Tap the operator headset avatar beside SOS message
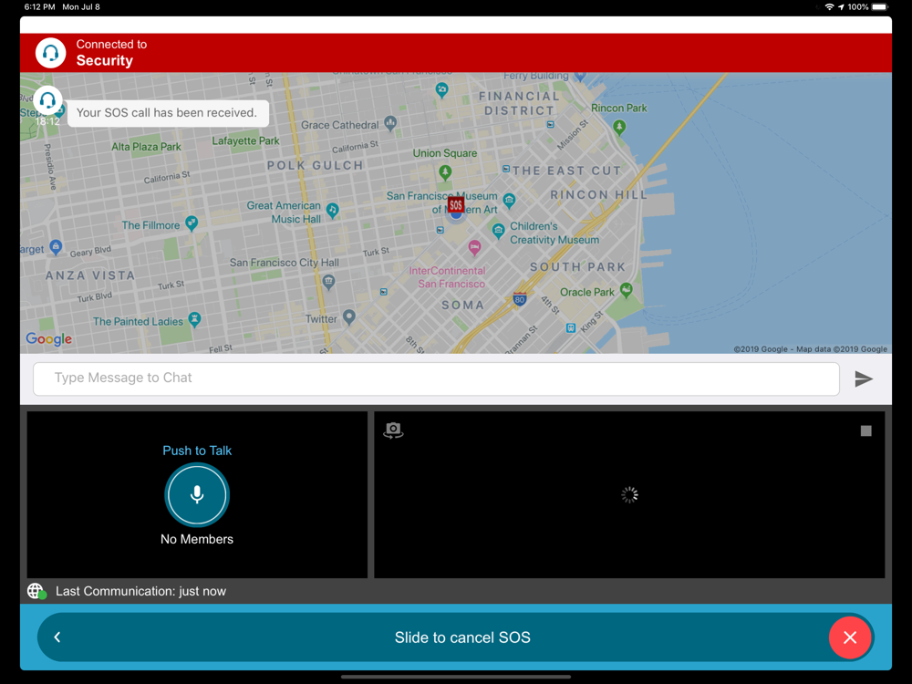Screen dimensions: 912x684 pos(47,100)
